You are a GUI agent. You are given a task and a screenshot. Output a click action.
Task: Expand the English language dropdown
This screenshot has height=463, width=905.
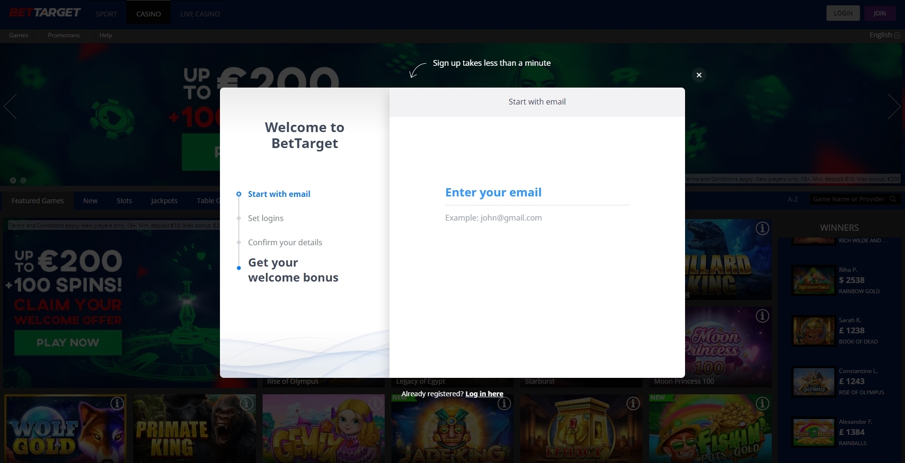tap(884, 35)
